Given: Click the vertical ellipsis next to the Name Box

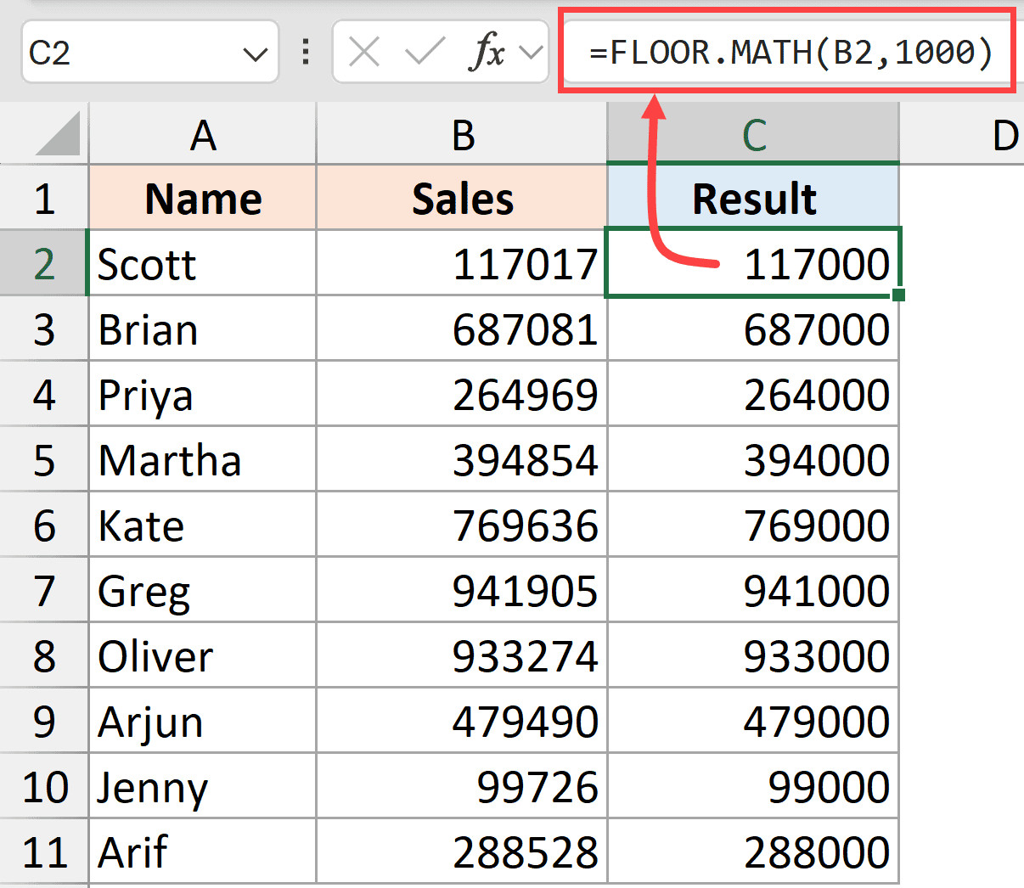Looking at the screenshot, I should (304, 52).
